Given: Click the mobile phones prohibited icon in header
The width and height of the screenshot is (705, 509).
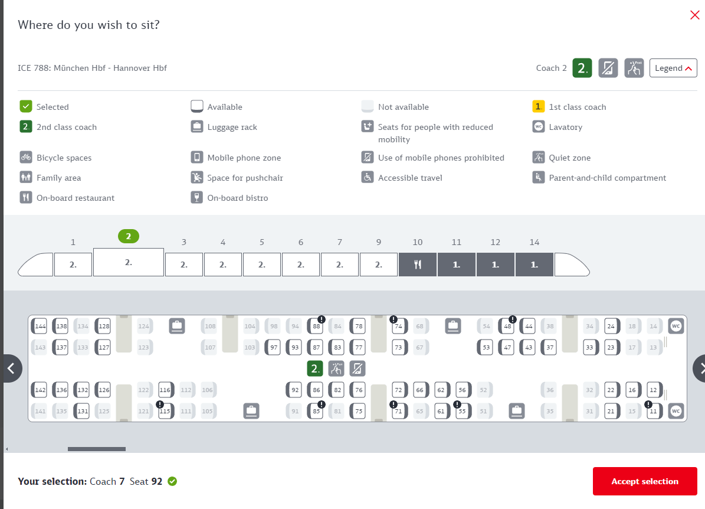Looking at the screenshot, I should (608, 68).
